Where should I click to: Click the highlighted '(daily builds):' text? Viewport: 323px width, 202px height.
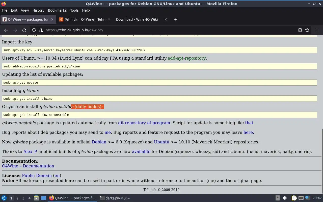(x=89, y=107)
